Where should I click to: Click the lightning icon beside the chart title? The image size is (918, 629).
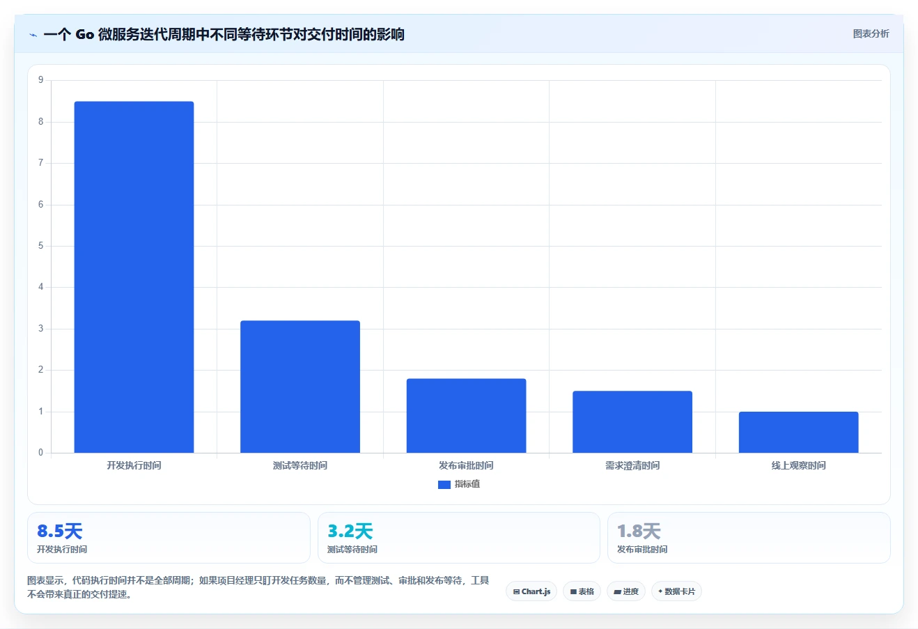33,35
